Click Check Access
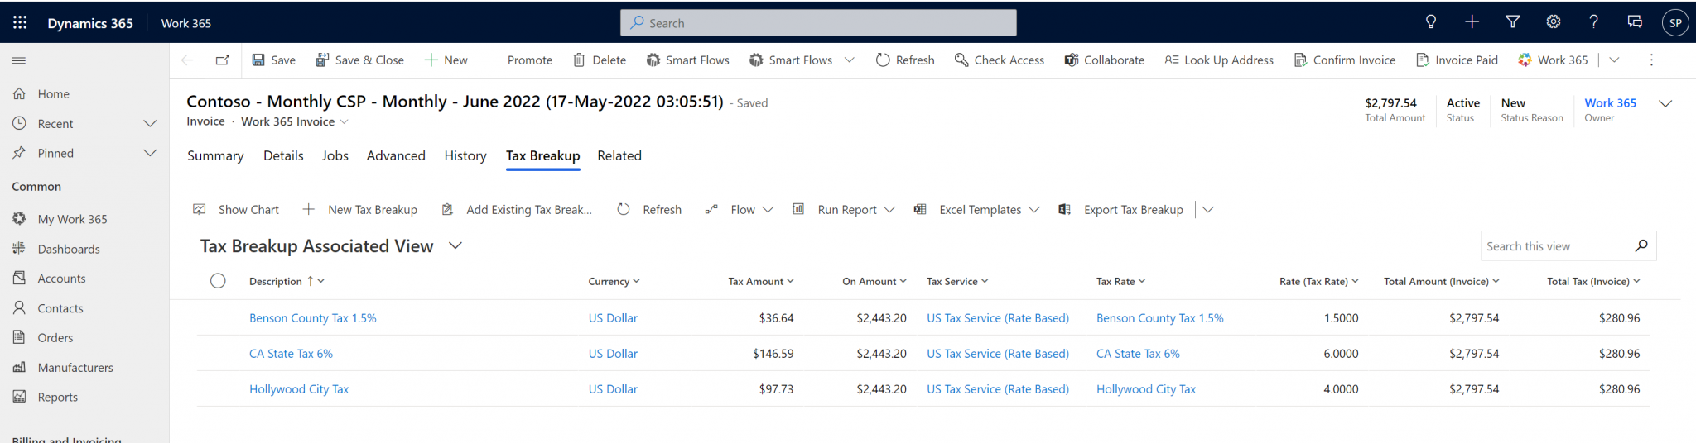 tap(999, 60)
